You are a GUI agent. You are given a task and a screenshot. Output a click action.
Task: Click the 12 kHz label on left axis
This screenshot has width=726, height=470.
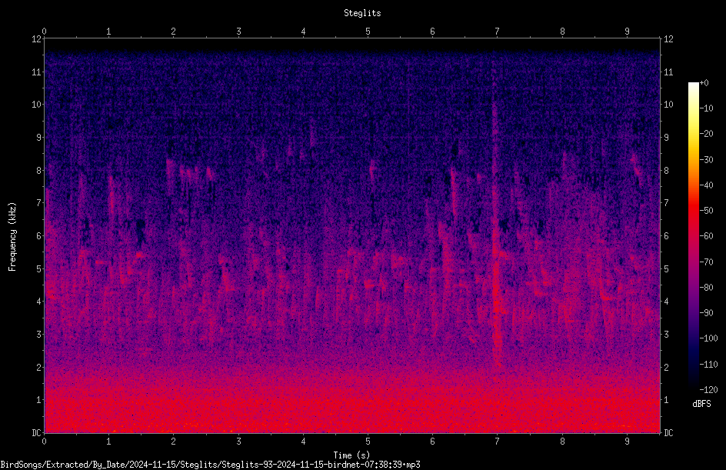click(x=37, y=39)
